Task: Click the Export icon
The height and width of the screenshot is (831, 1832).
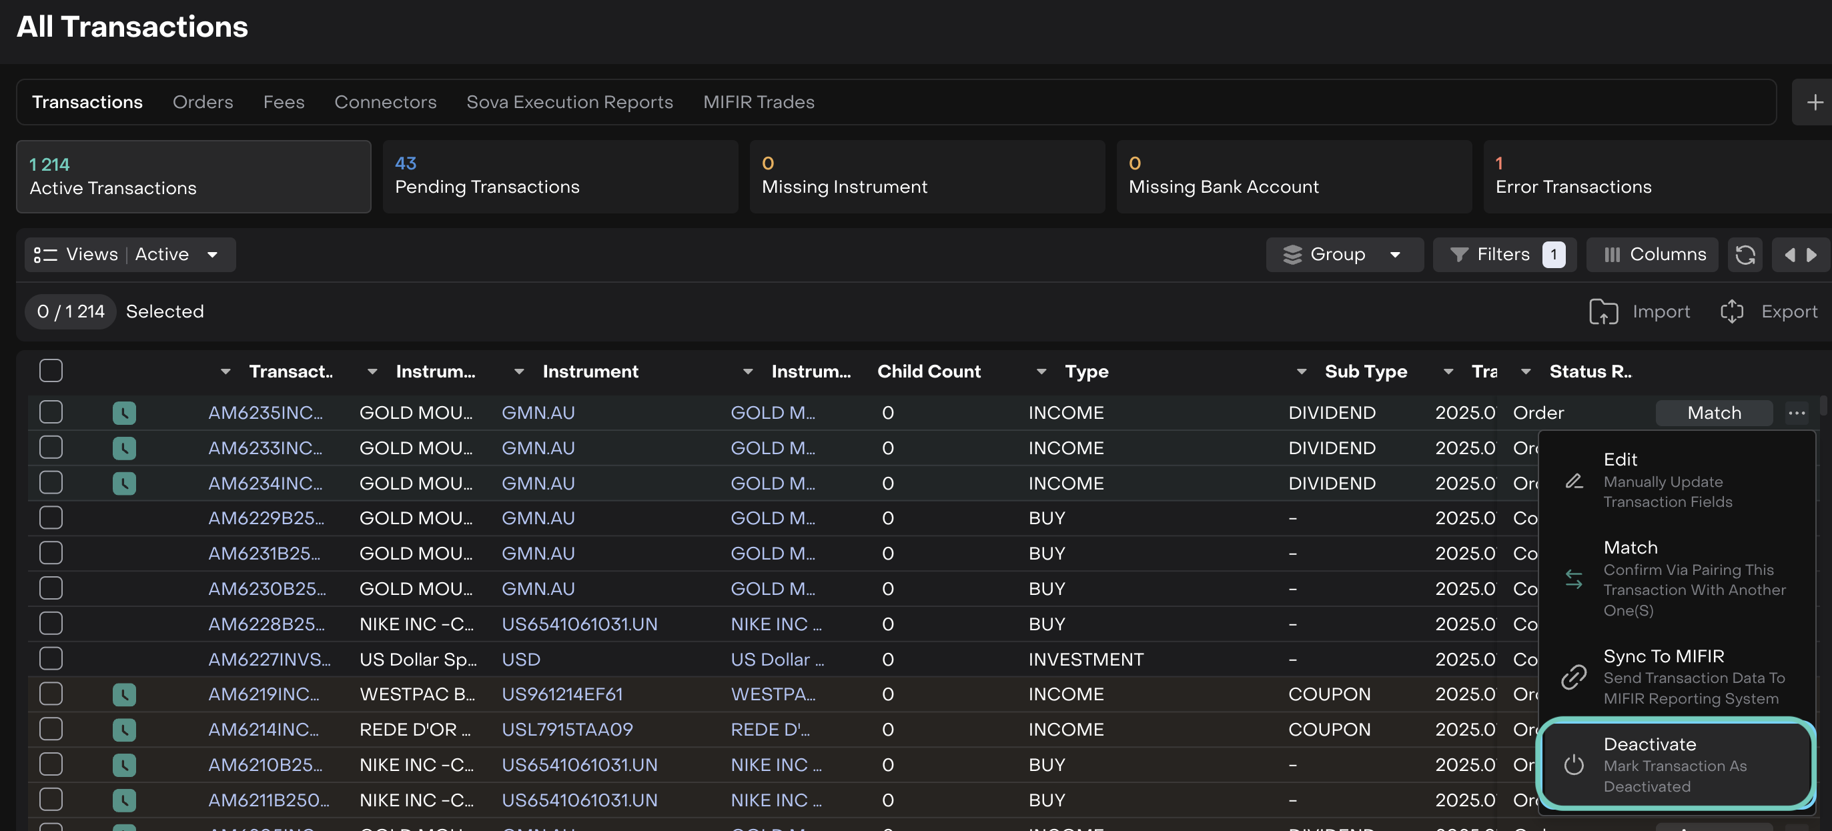Action: tap(1731, 311)
